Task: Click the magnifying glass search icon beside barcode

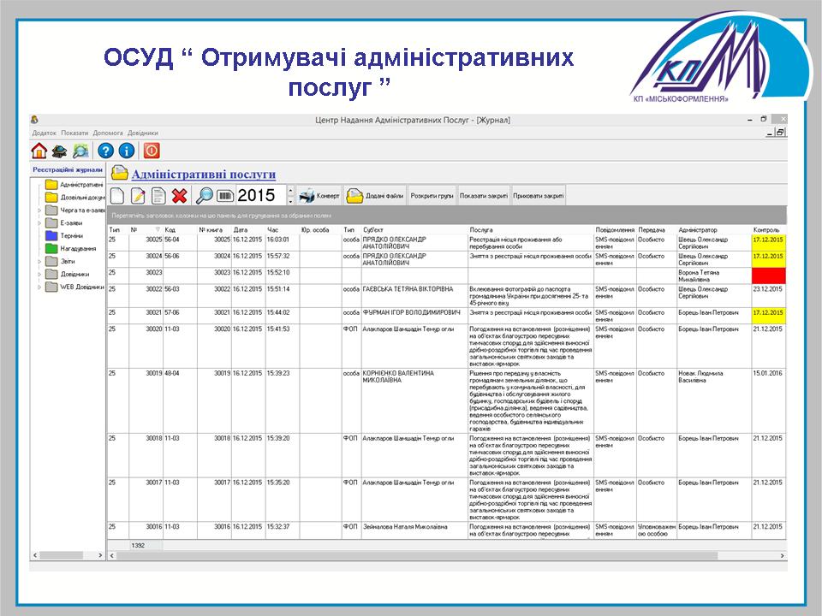Action: pyautogui.click(x=204, y=196)
